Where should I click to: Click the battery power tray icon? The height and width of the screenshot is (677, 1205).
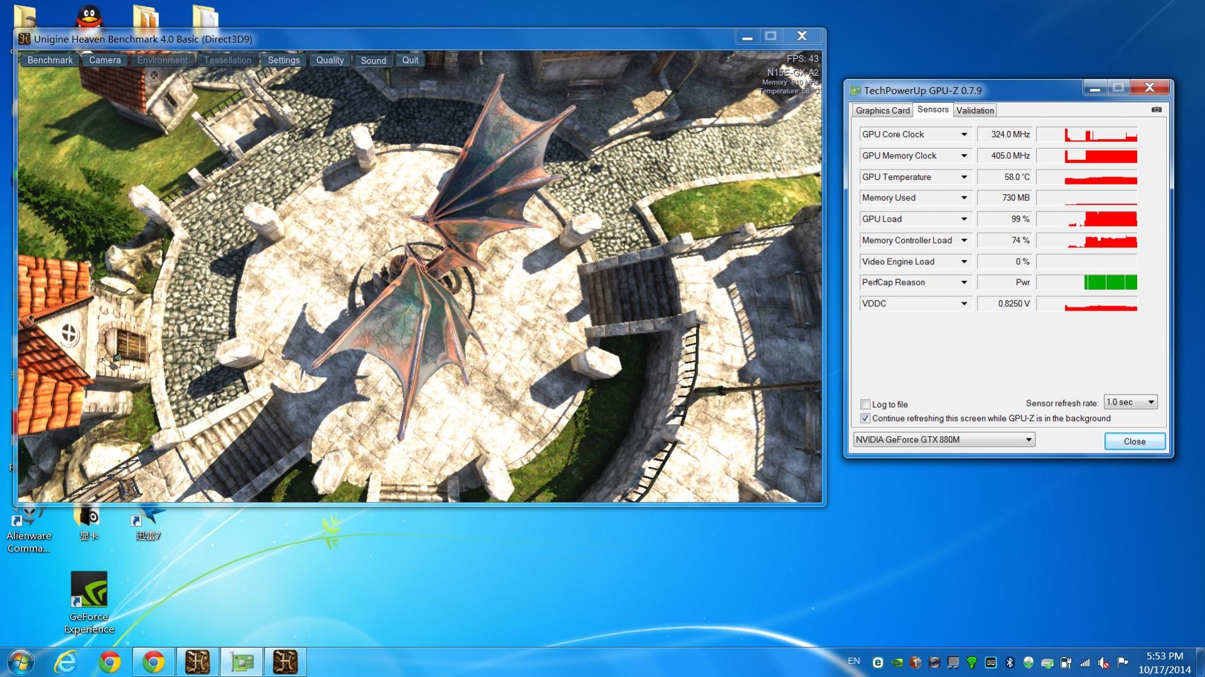pyautogui.click(x=1066, y=662)
